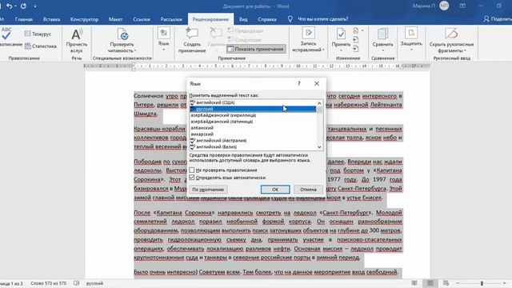Select английский (Австралия) in the list
Image resolution: width=512 pixels, height=288 pixels.
(x=253, y=141)
